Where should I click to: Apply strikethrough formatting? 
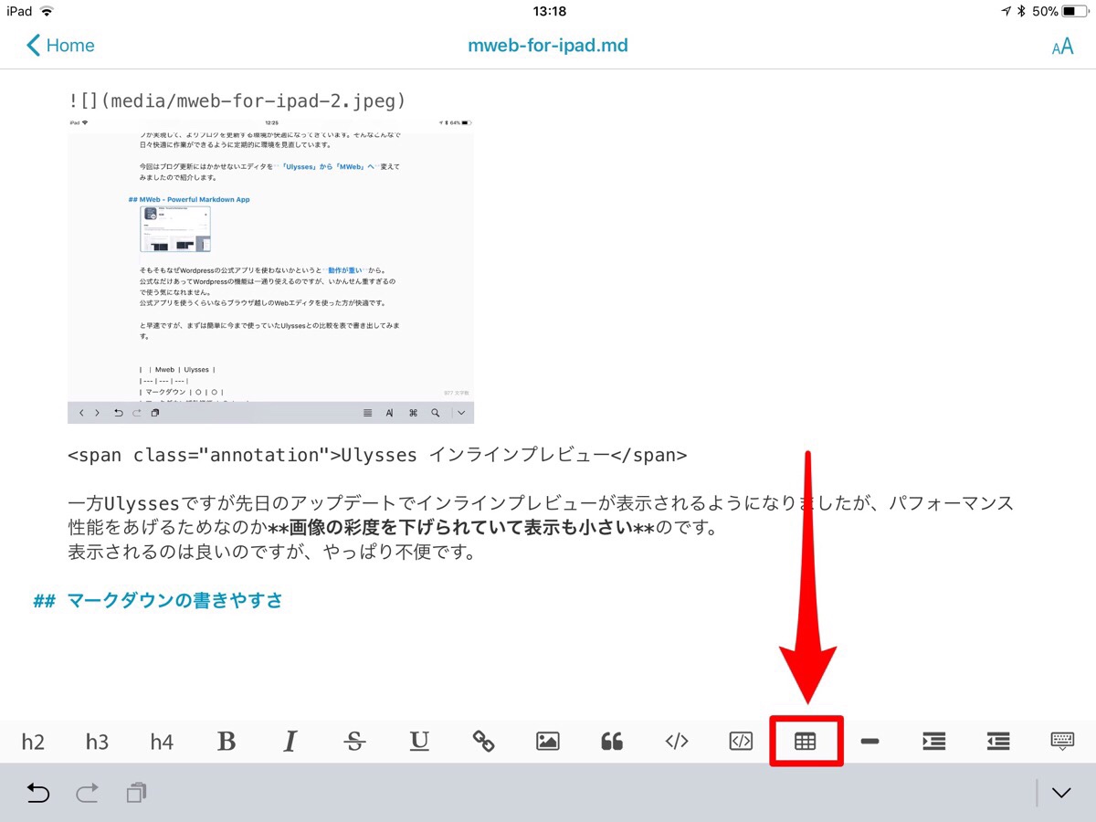click(354, 742)
